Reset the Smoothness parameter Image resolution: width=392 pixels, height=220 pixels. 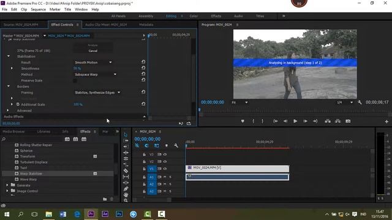click(143, 68)
